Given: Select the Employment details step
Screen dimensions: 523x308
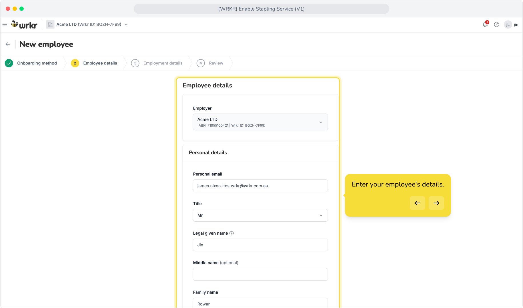Looking at the screenshot, I should [x=157, y=63].
